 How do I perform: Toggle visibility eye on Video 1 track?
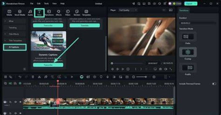pos(21,102)
